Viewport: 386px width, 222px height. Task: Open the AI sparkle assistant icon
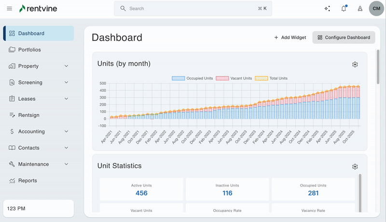327,9
